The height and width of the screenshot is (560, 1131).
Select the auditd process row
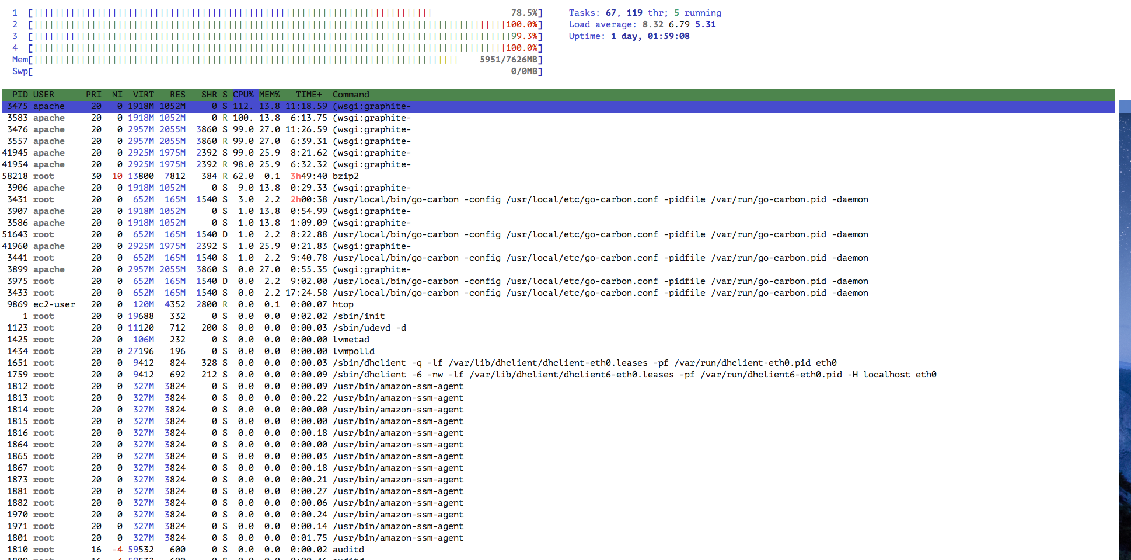[233, 549]
